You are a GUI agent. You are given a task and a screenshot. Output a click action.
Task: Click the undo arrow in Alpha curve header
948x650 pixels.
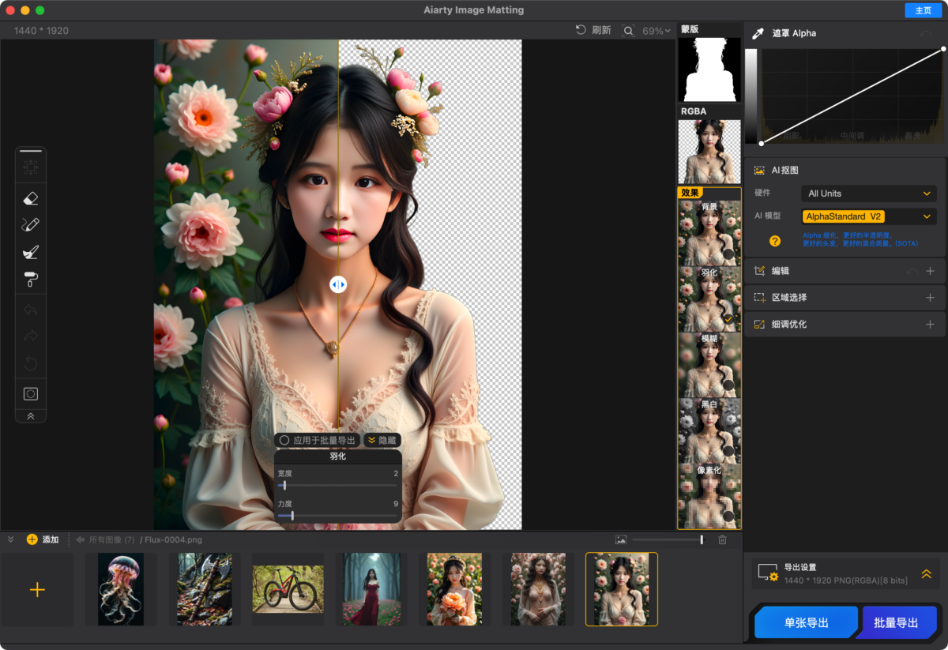(x=927, y=34)
